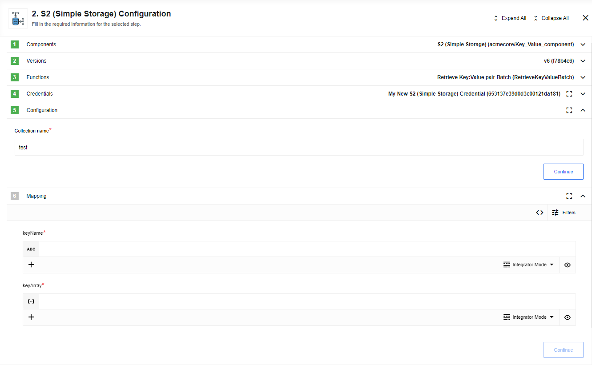The height and width of the screenshot is (365, 592).
Task: Open Integrator Mode dropdown for keyArray
Action: tap(528, 317)
